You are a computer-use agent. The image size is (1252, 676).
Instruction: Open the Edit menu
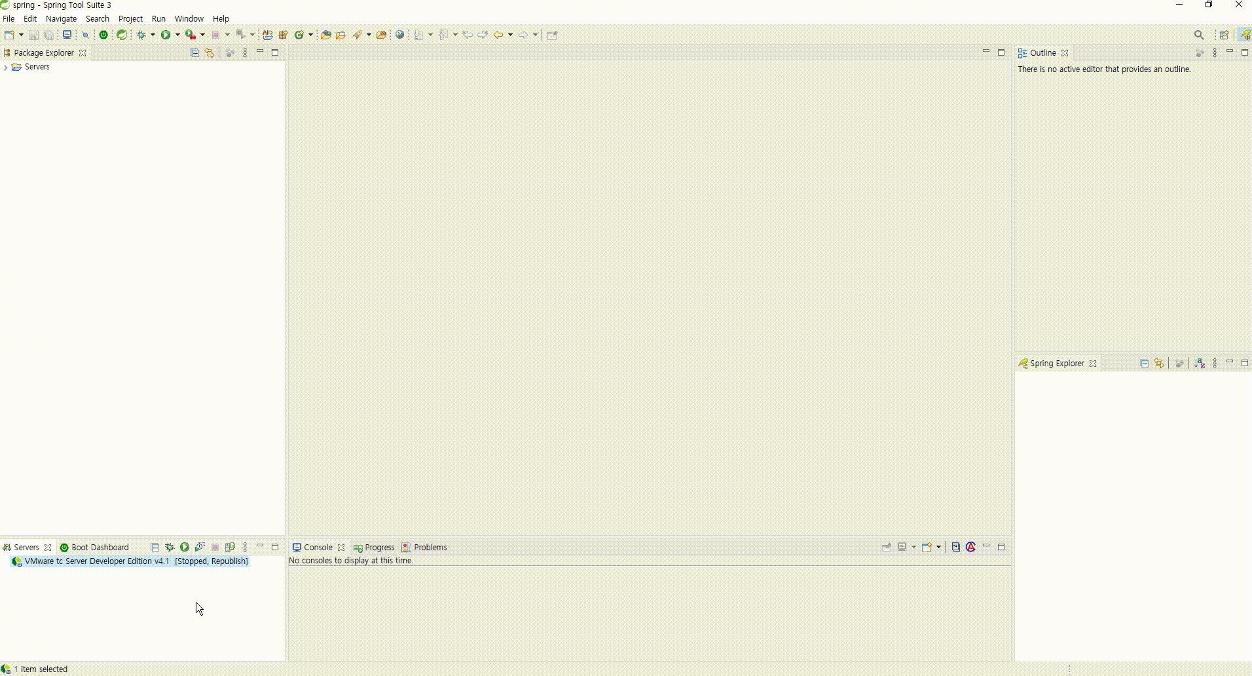[30, 19]
